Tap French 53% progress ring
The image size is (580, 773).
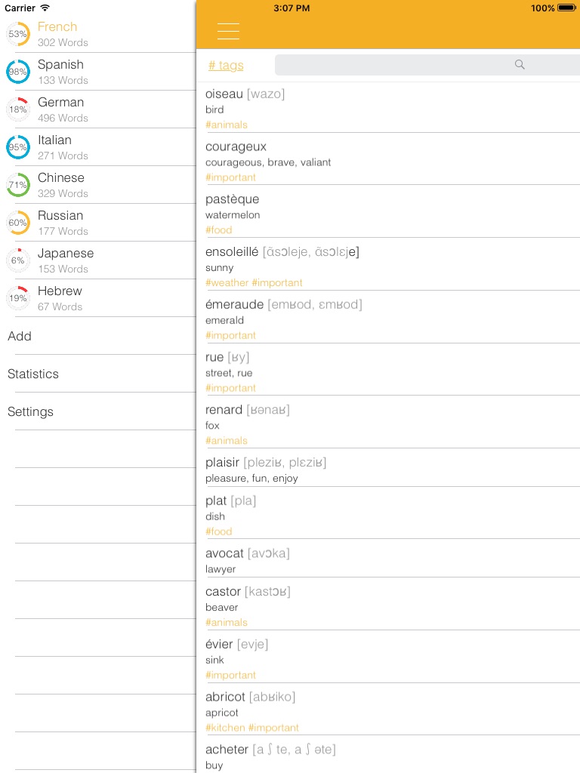pos(18,34)
